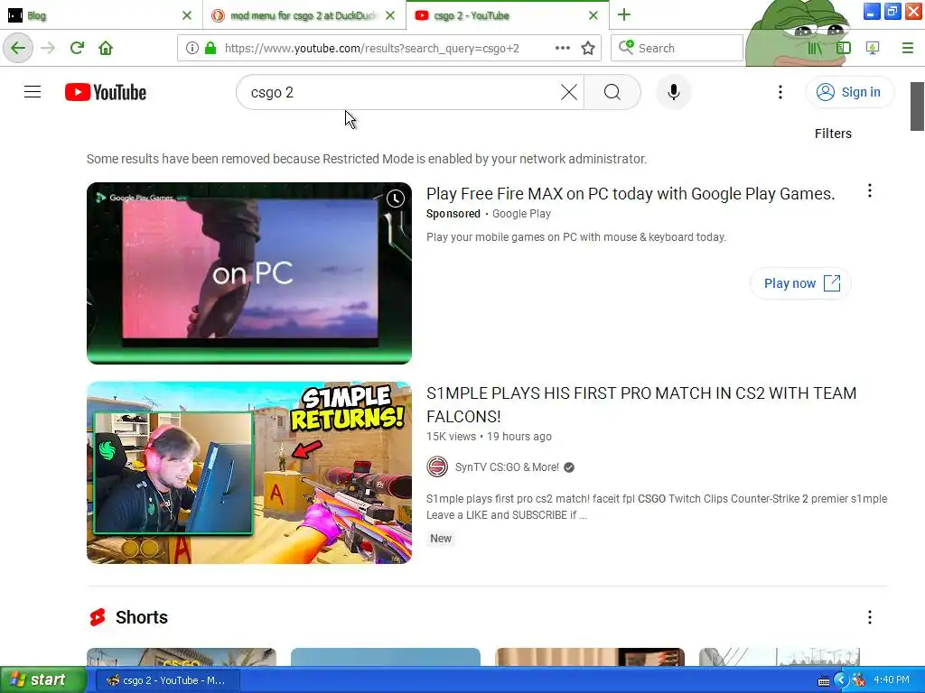Switch to the mod menu DuckDuckGo tab
925x693 pixels.
coord(304,15)
